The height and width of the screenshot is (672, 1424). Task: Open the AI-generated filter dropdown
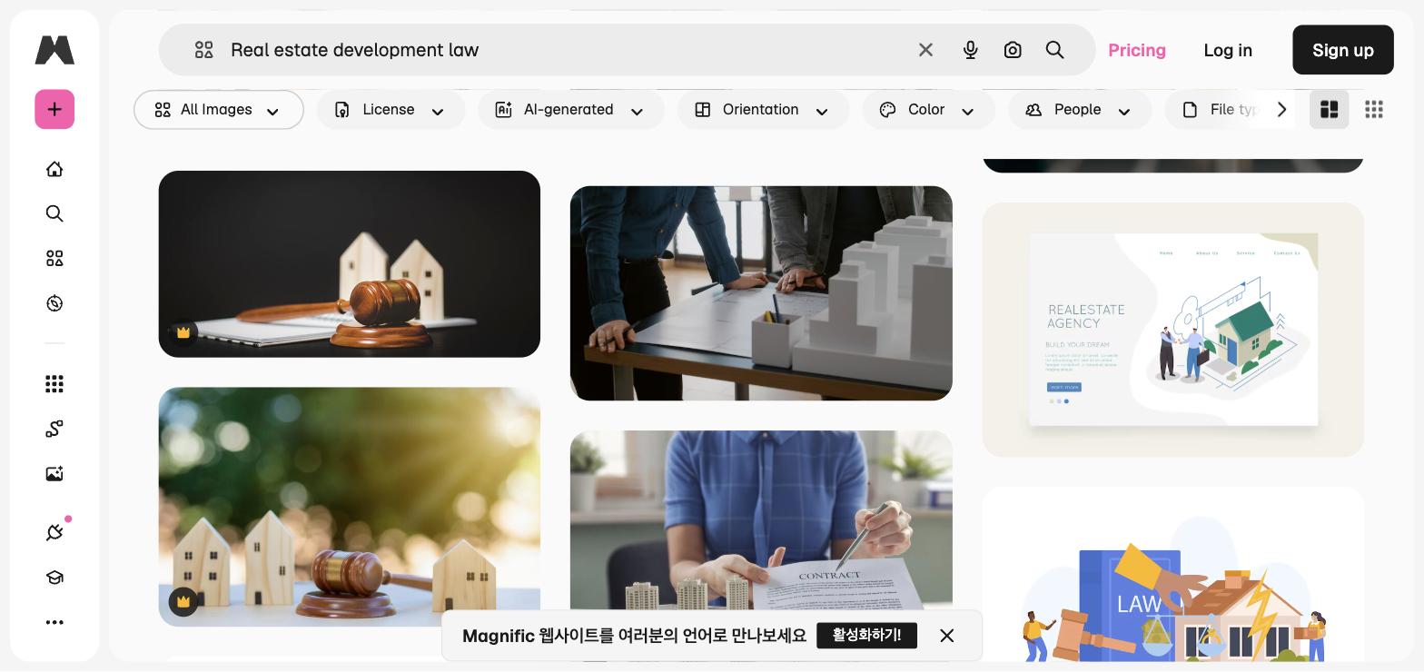click(x=571, y=110)
